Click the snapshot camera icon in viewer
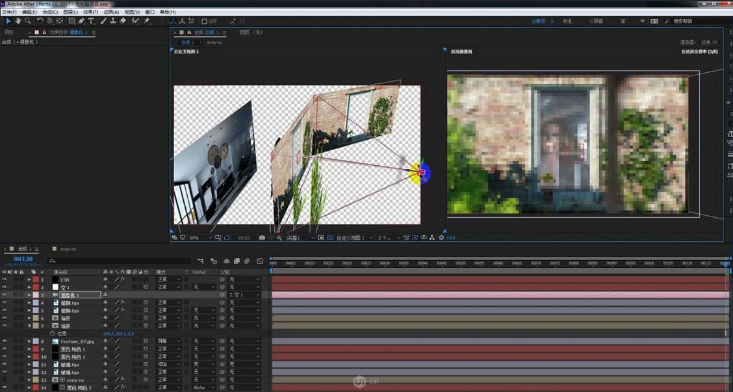The image size is (733, 392). [x=262, y=238]
